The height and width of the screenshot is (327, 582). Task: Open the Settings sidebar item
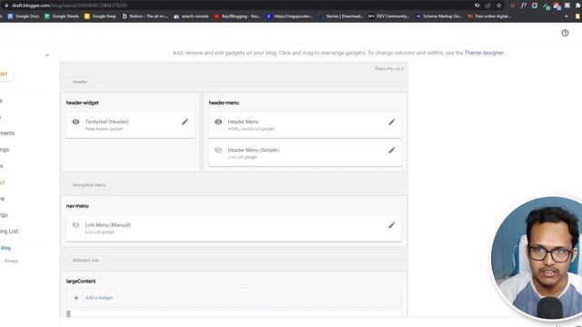pos(4,214)
